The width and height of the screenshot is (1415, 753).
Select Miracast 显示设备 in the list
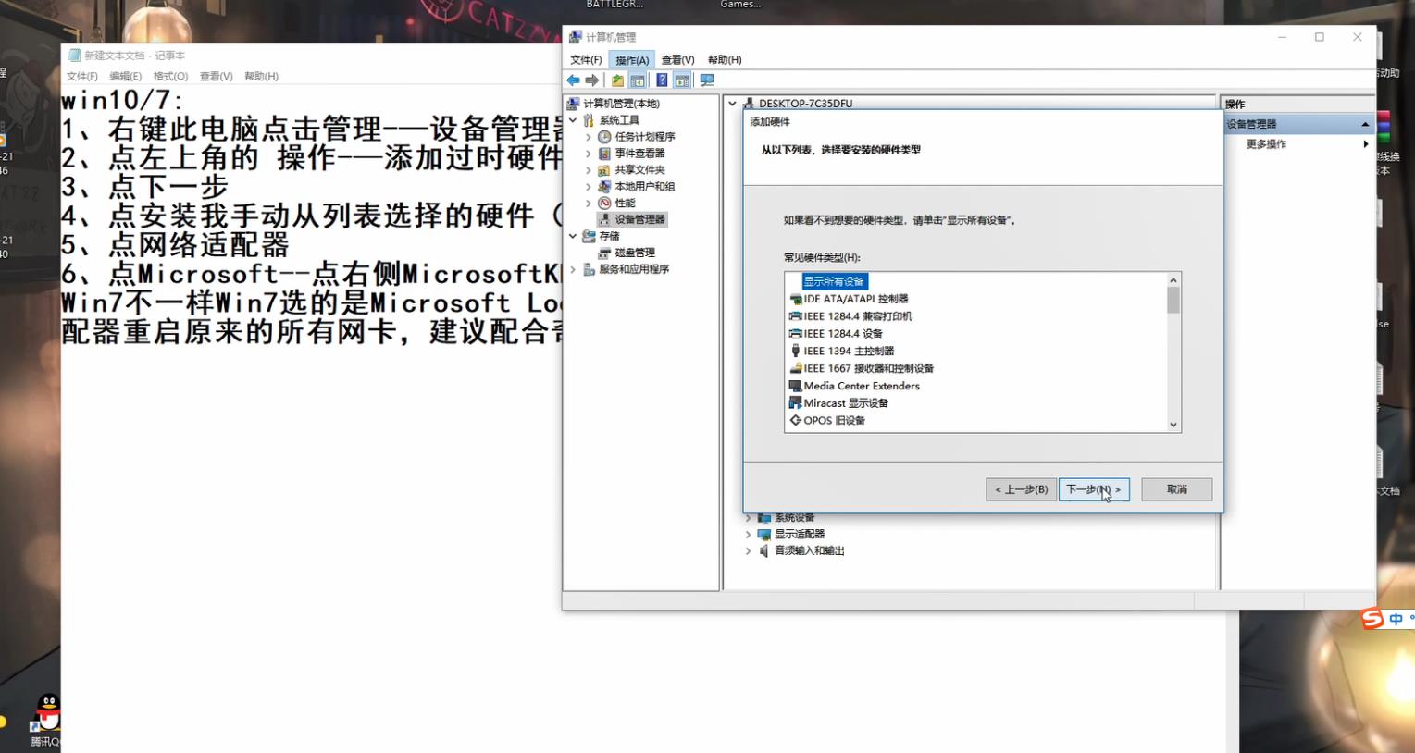click(x=845, y=403)
